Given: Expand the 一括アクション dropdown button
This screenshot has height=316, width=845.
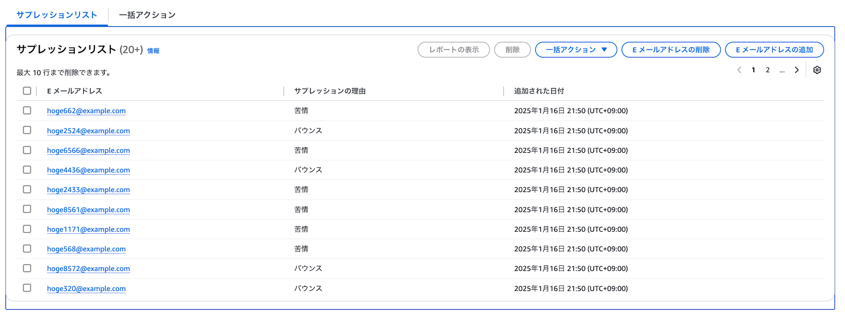Looking at the screenshot, I should (576, 50).
